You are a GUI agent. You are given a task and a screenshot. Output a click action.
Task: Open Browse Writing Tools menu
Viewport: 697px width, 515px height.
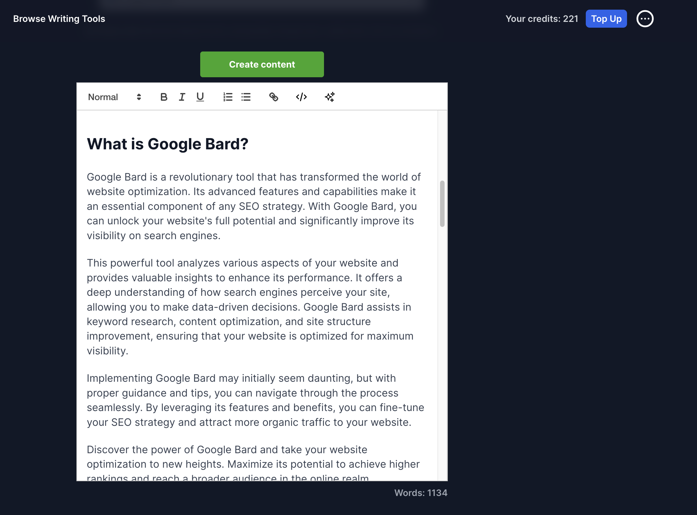click(60, 18)
